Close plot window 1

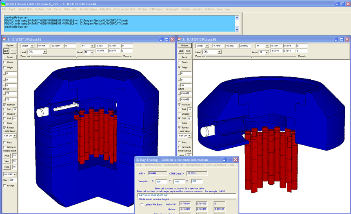[172, 39]
